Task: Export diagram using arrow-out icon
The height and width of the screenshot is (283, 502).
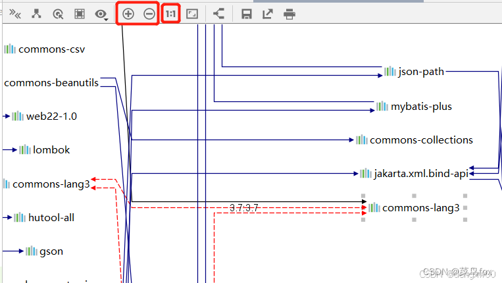Action: click(268, 14)
